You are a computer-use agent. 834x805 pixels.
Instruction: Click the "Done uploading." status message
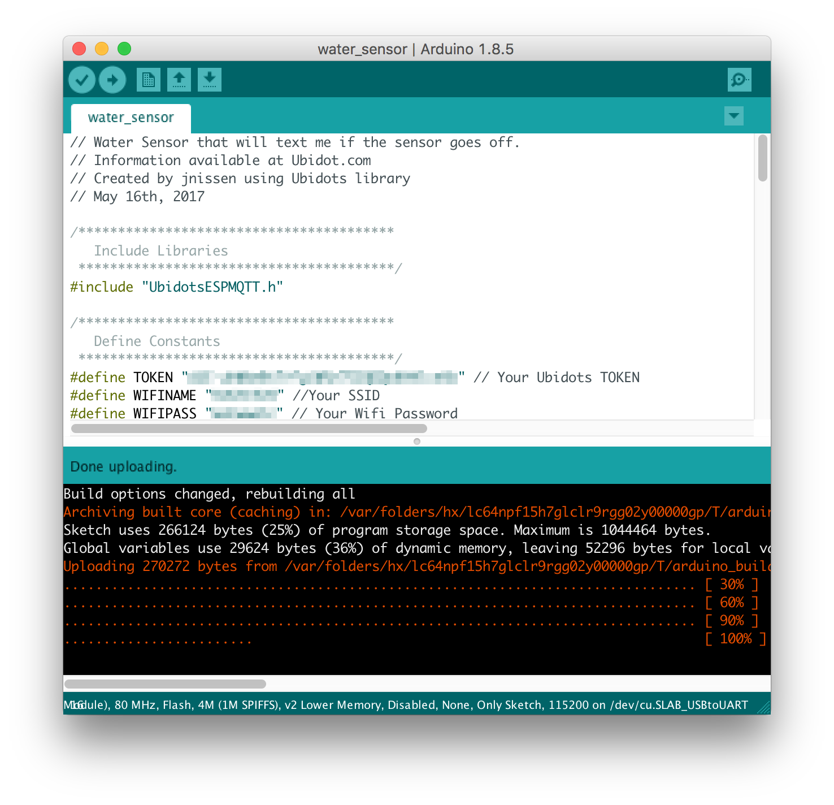[x=123, y=467]
